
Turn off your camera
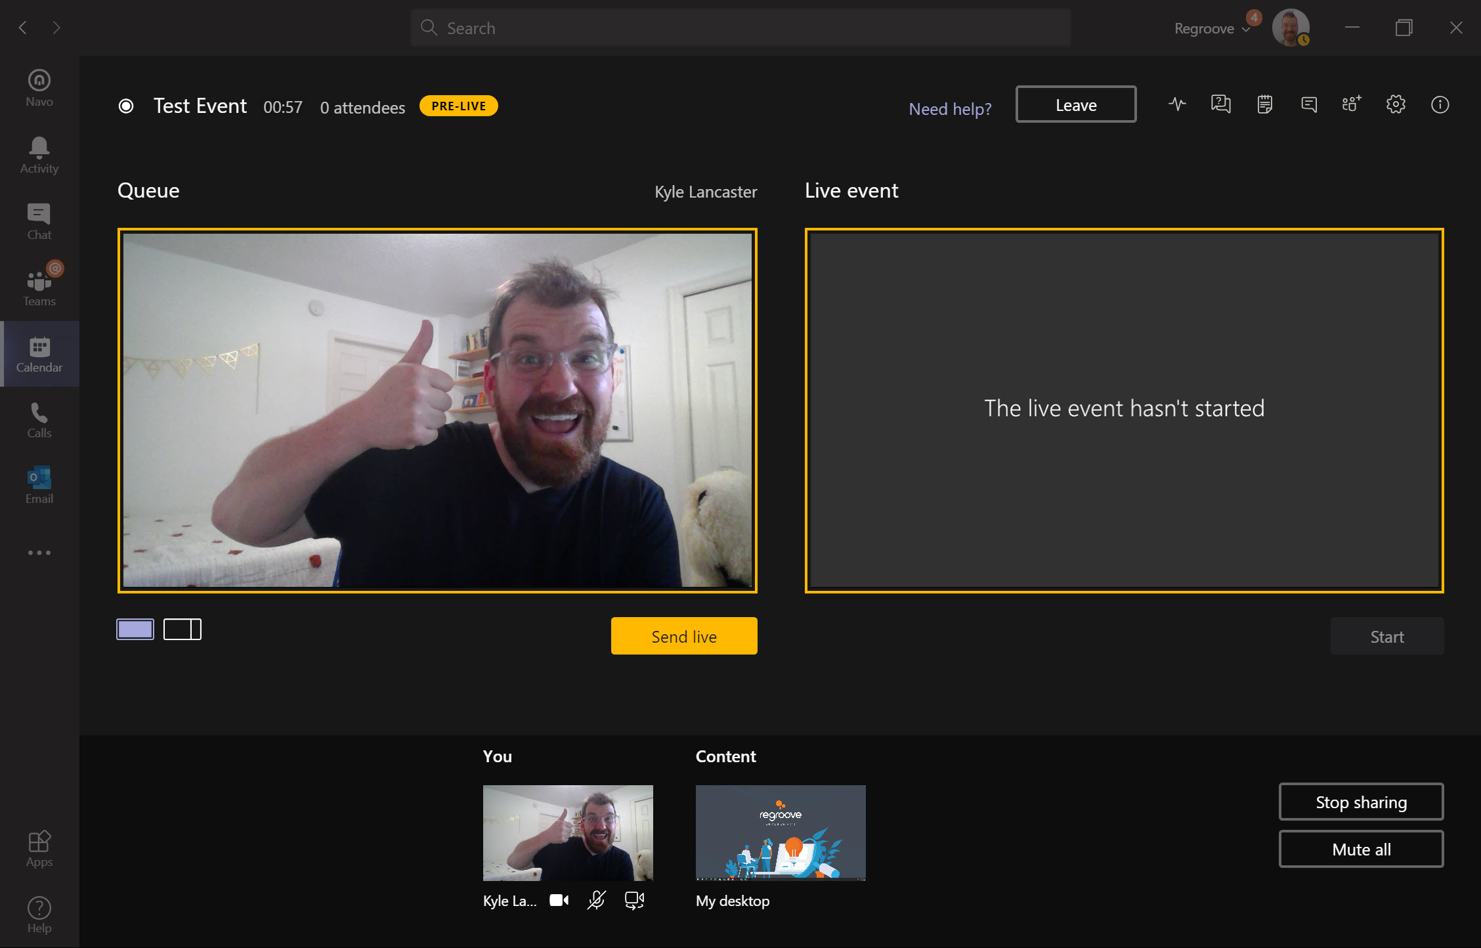pos(559,900)
